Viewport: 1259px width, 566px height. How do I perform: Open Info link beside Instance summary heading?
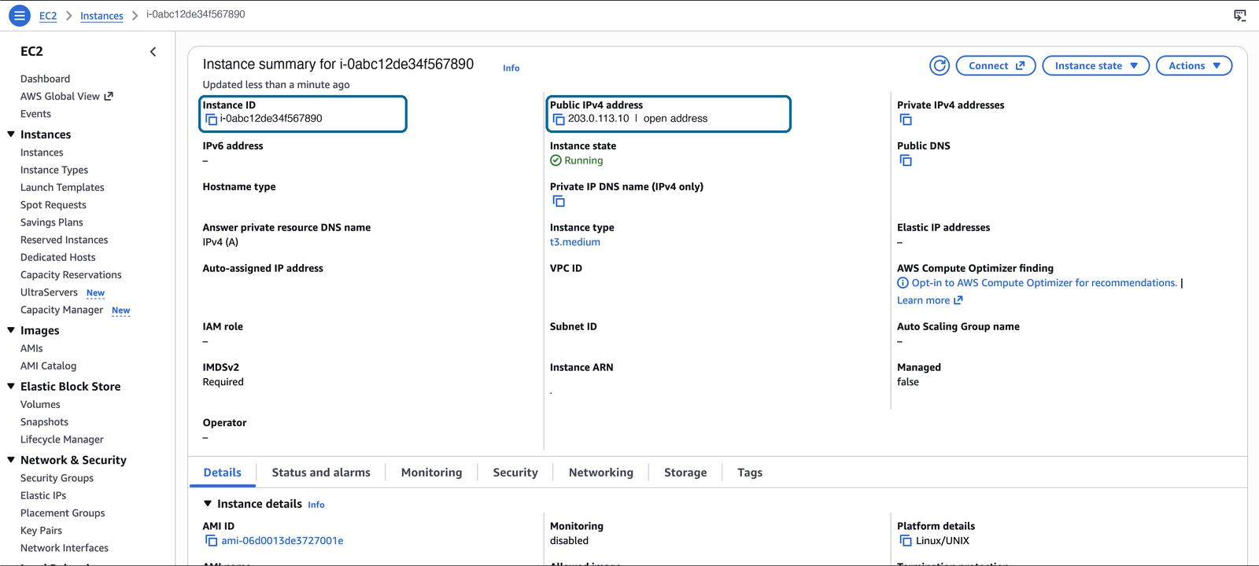(511, 68)
